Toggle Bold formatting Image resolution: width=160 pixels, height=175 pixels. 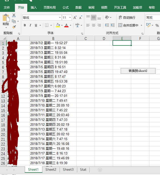coord(25,25)
